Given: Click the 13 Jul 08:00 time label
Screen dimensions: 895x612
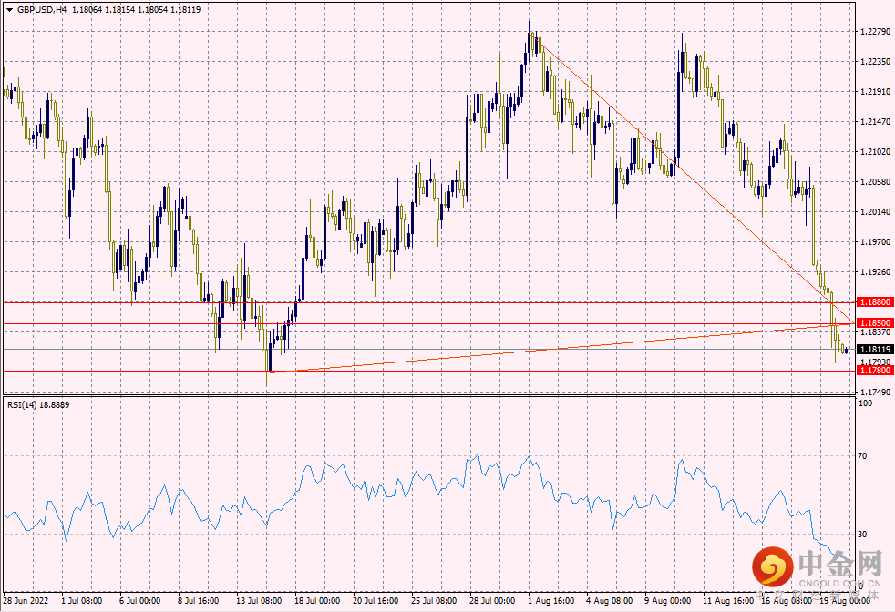Looking at the screenshot, I should pyautogui.click(x=259, y=600).
